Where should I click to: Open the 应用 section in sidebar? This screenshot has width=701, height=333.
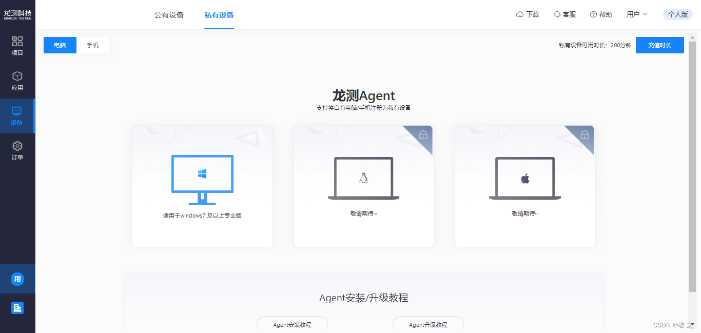pos(17,81)
